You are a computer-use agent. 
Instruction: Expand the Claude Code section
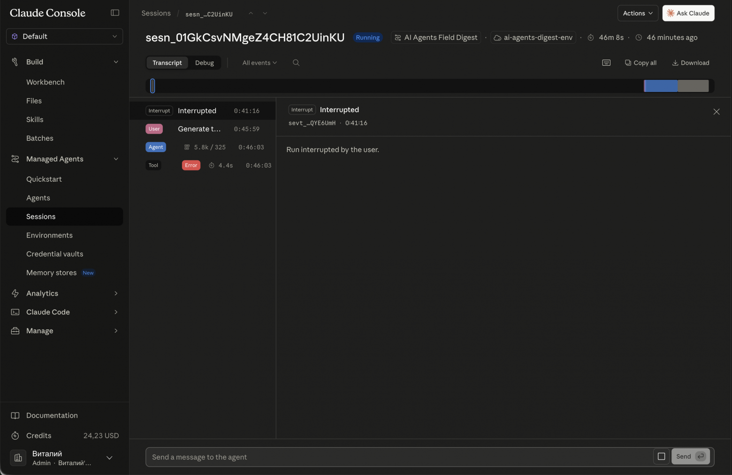[116, 312]
